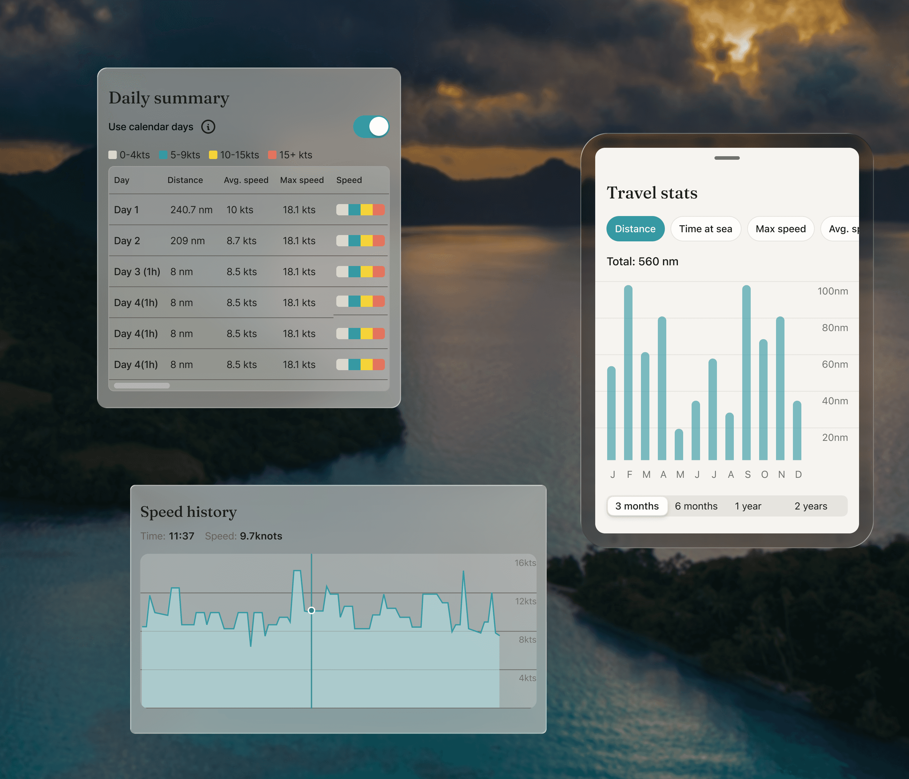Screen dimensions: 909x779
Task: Click the Day 1 speed distribution bar
Action: point(360,210)
